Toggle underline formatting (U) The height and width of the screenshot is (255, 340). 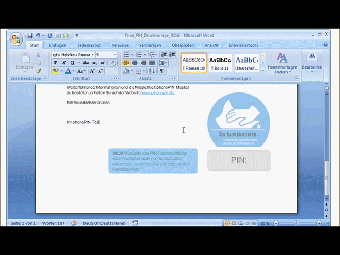[x=73, y=63]
